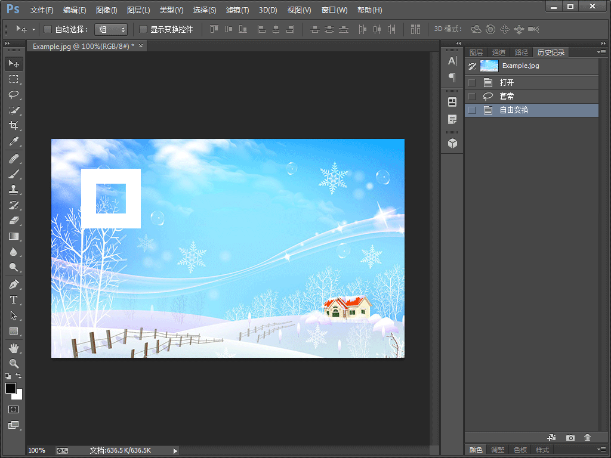Delete current history state trash icon
Viewport: 611px width, 458px height.
point(587,438)
